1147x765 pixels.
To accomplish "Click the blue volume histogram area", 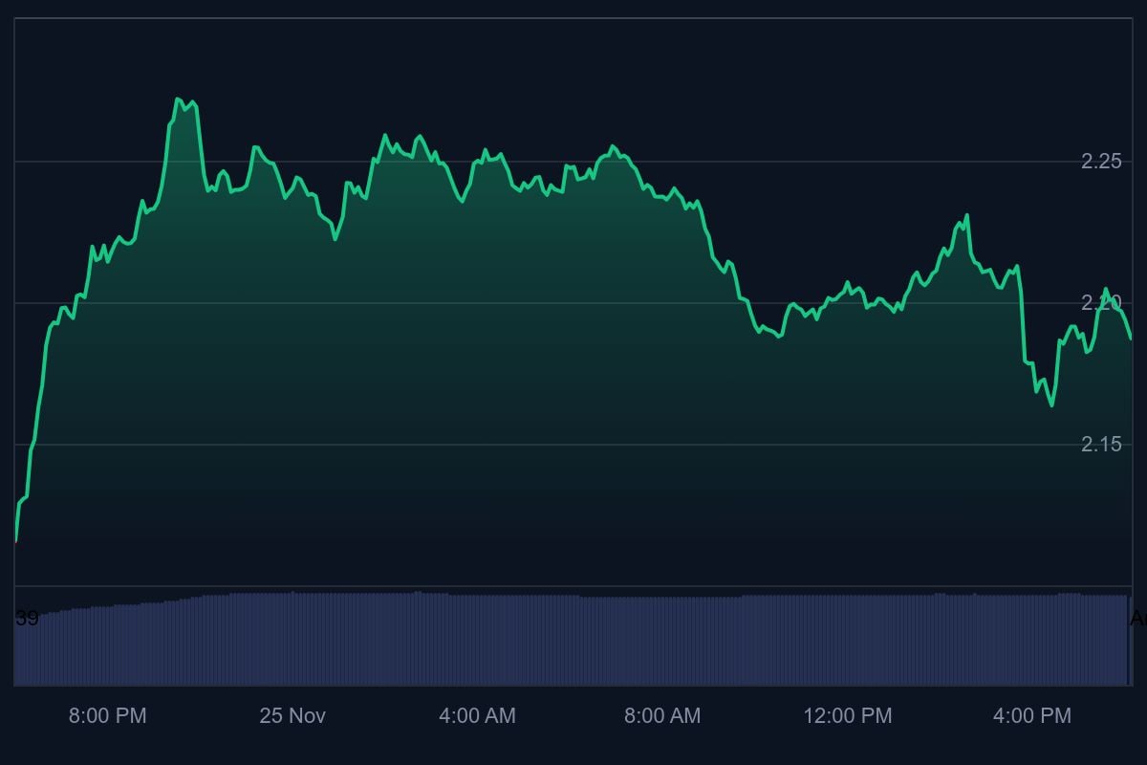I will click(x=573, y=641).
